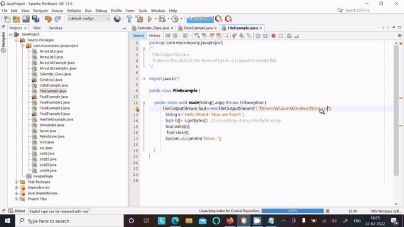The height and width of the screenshot is (227, 404).
Task: Click the Last Edit icon in editor toolbar
Action: click(169, 36)
